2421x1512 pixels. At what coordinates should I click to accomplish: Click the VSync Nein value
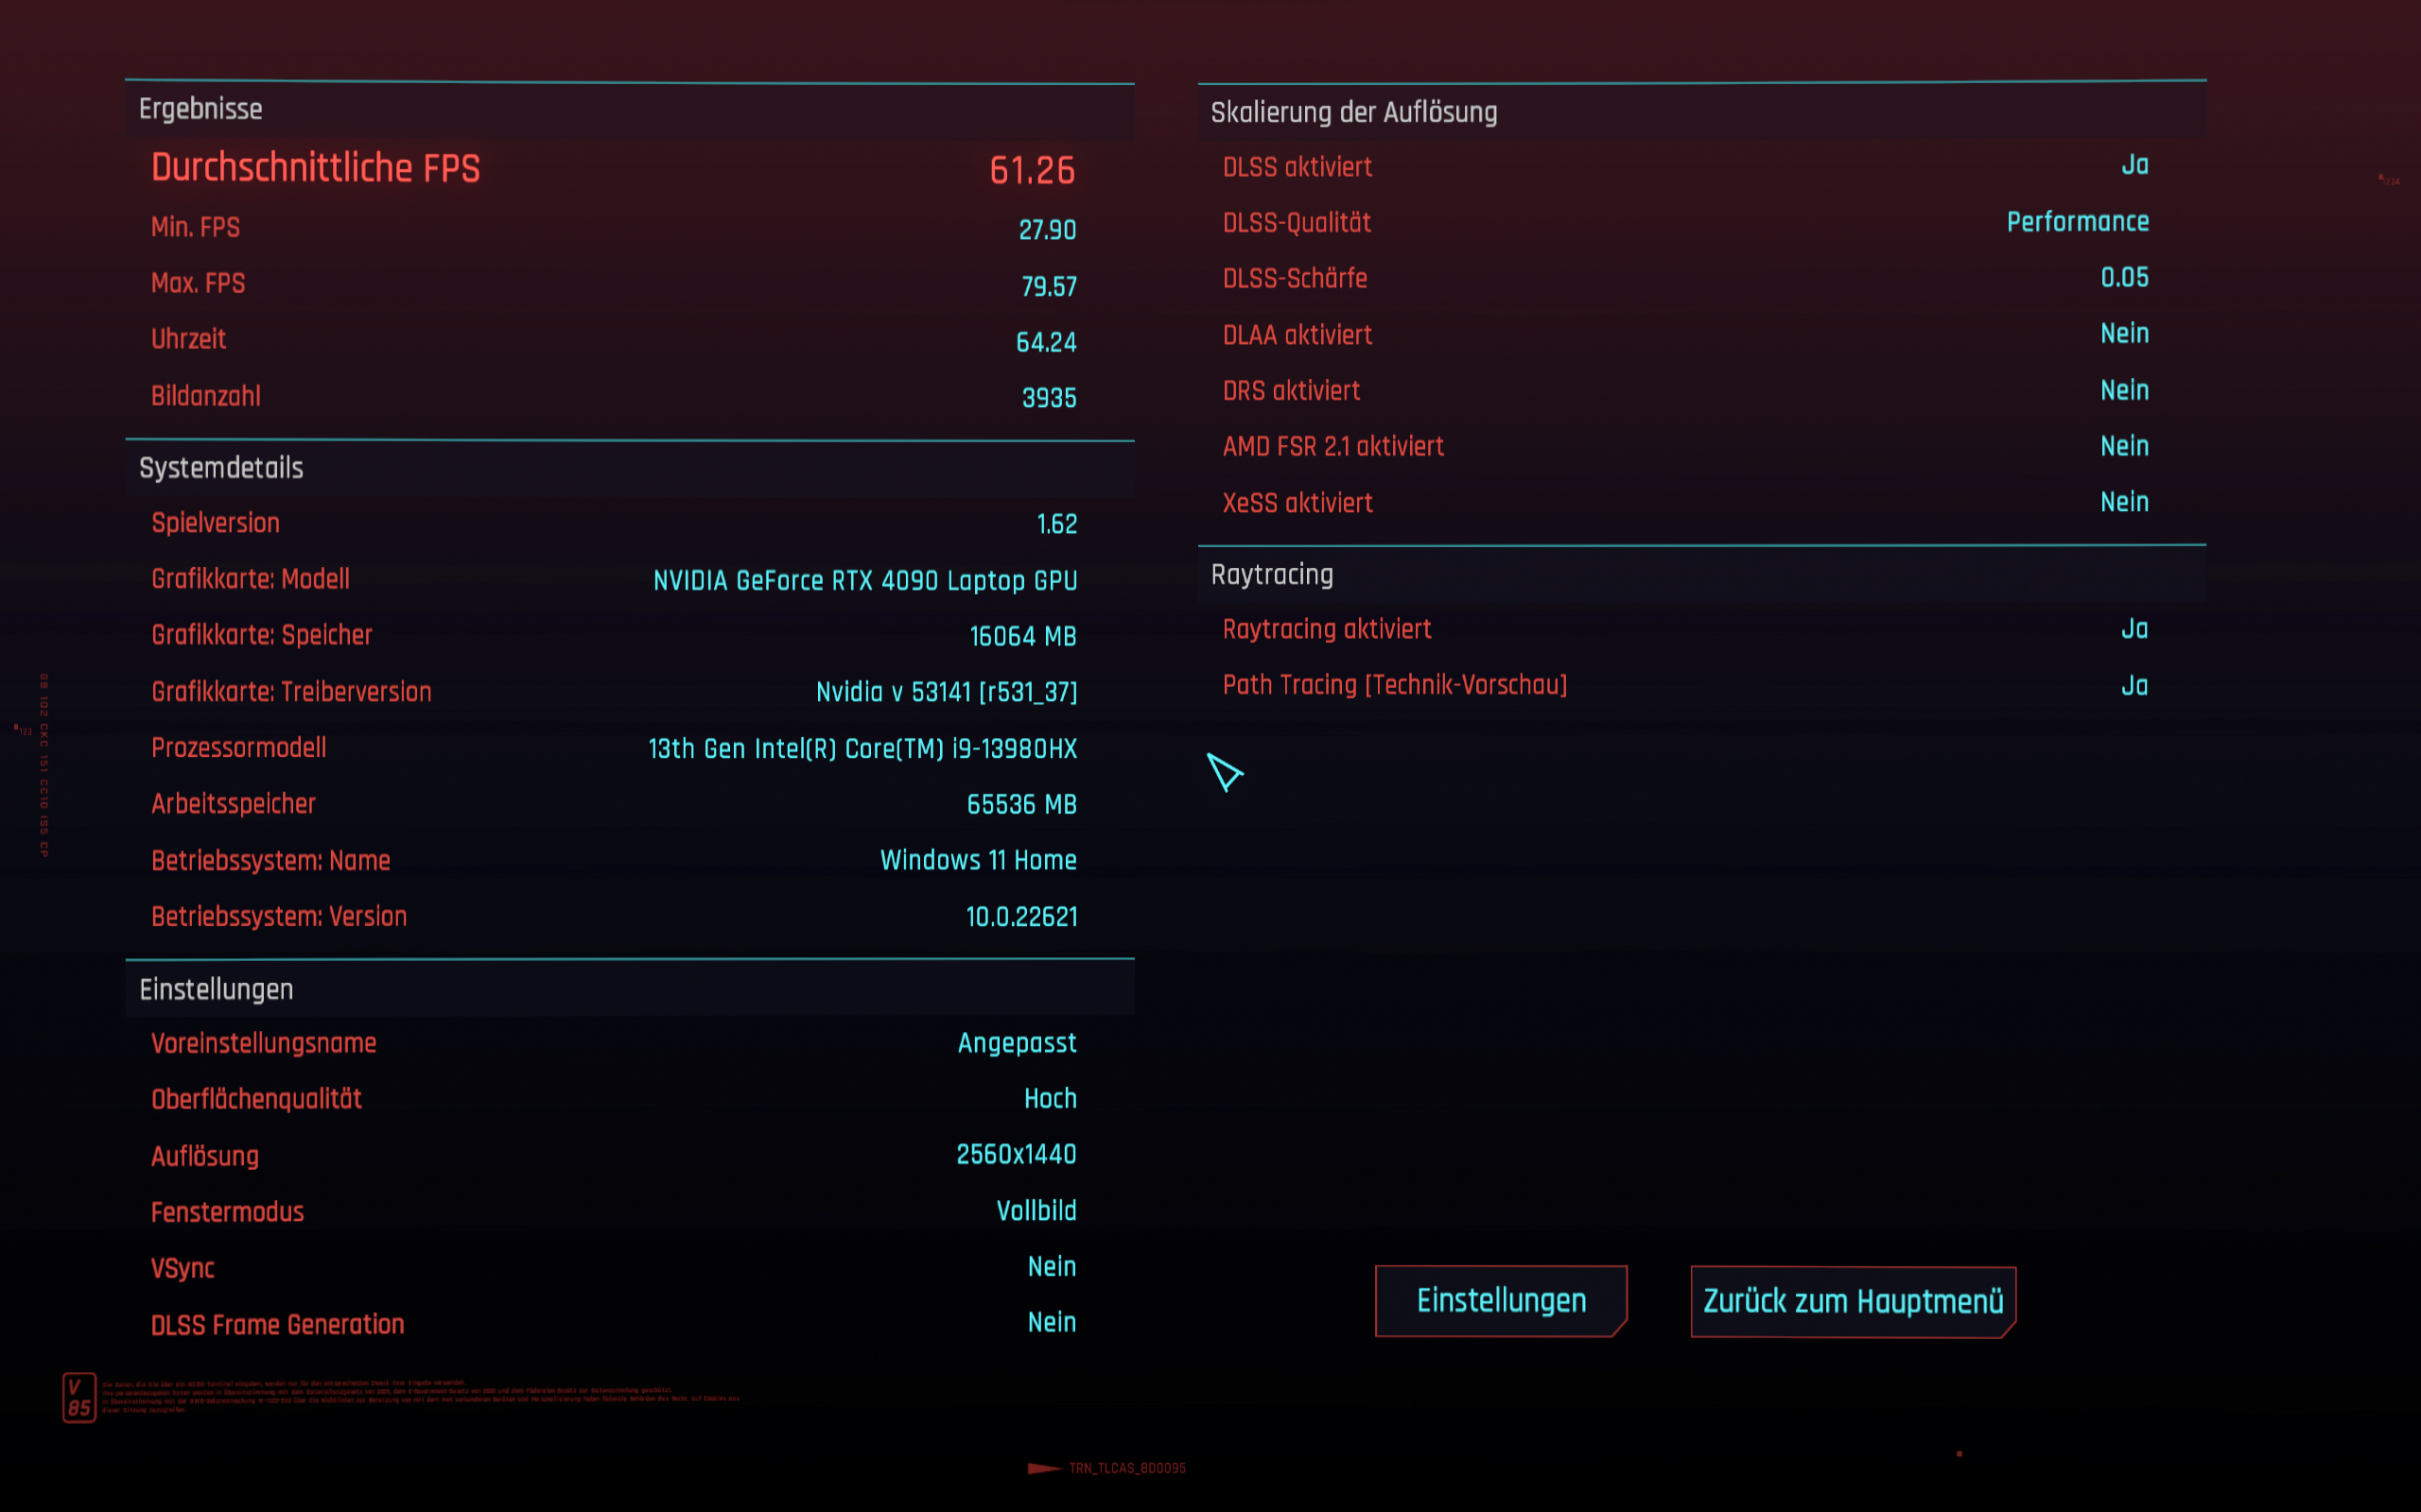coord(1052,1266)
